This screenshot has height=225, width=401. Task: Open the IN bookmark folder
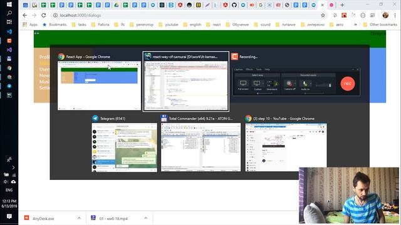click(120, 24)
